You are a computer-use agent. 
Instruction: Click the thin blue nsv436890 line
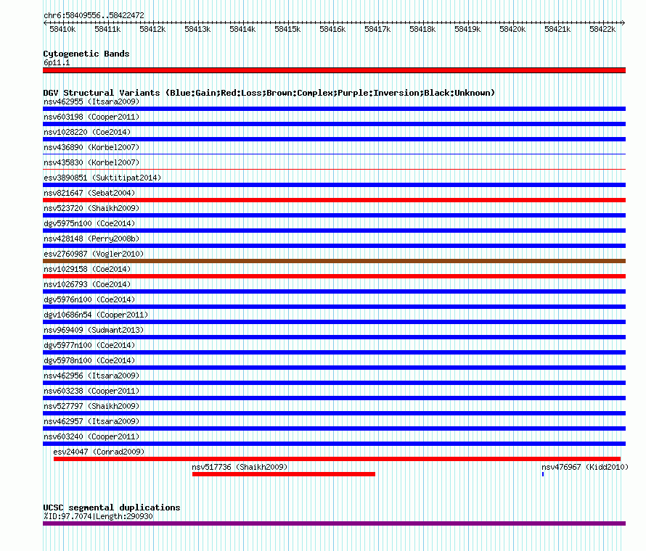(334, 154)
